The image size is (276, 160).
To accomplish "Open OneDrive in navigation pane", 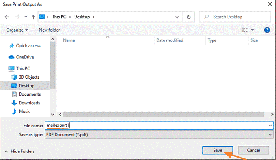I will point(24,57).
